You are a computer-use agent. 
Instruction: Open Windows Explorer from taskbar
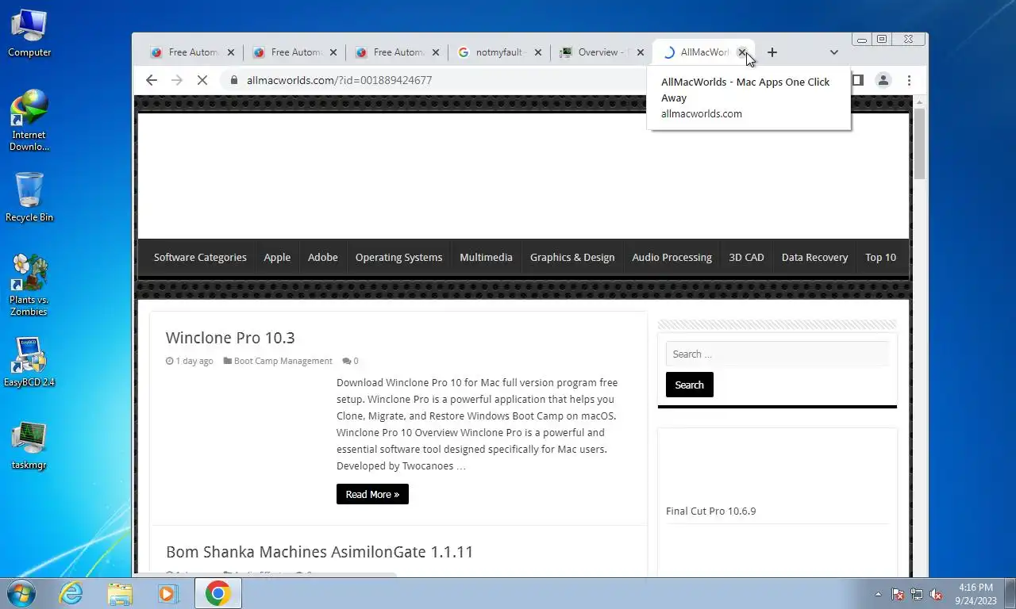(120, 593)
